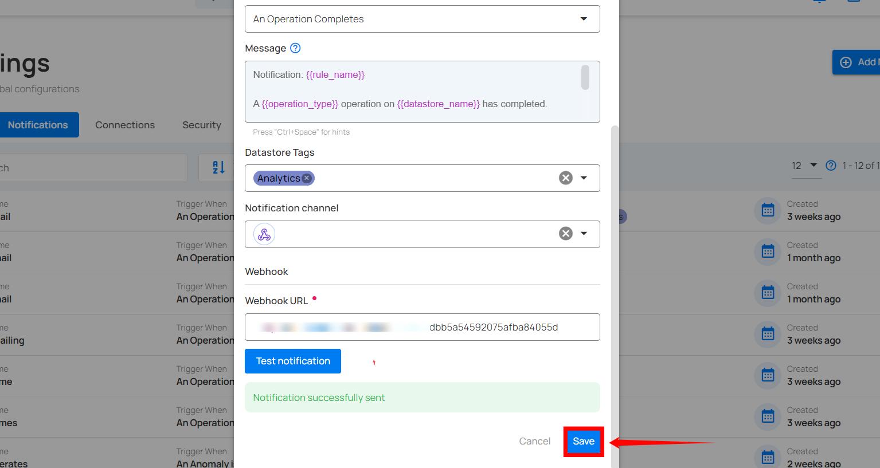
Task: Open the message help question icon
Action: point(295,48)
